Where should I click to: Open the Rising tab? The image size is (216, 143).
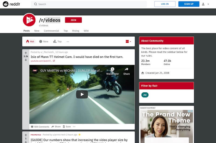pyautogui.click(x=76, y=31)
